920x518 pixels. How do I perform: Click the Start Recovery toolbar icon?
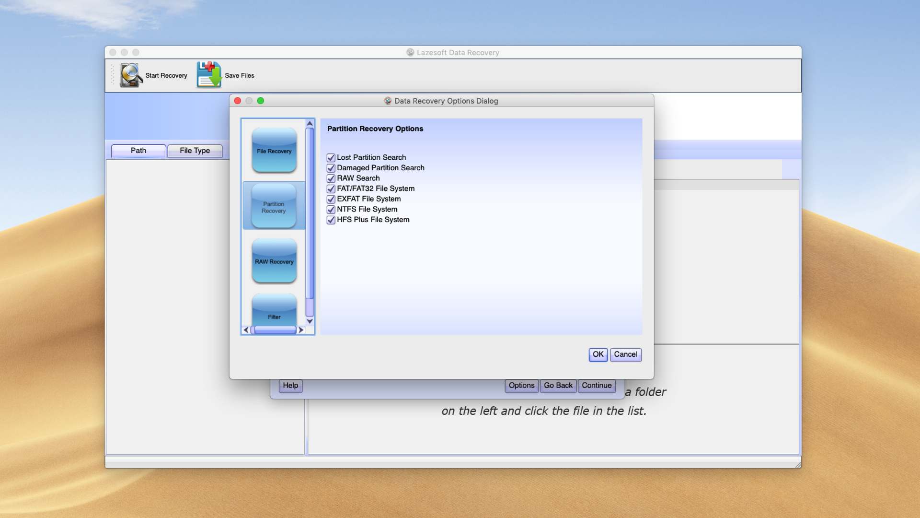(x=131, y=75)
